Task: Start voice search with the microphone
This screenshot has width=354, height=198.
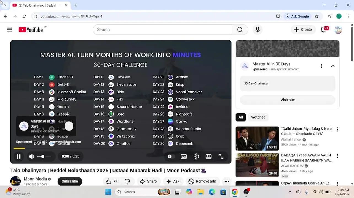Action: pyautogui.click(x=258, y=30)
